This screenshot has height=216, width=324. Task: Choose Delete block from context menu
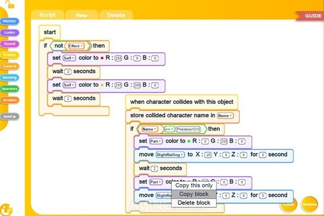point(193,202)
